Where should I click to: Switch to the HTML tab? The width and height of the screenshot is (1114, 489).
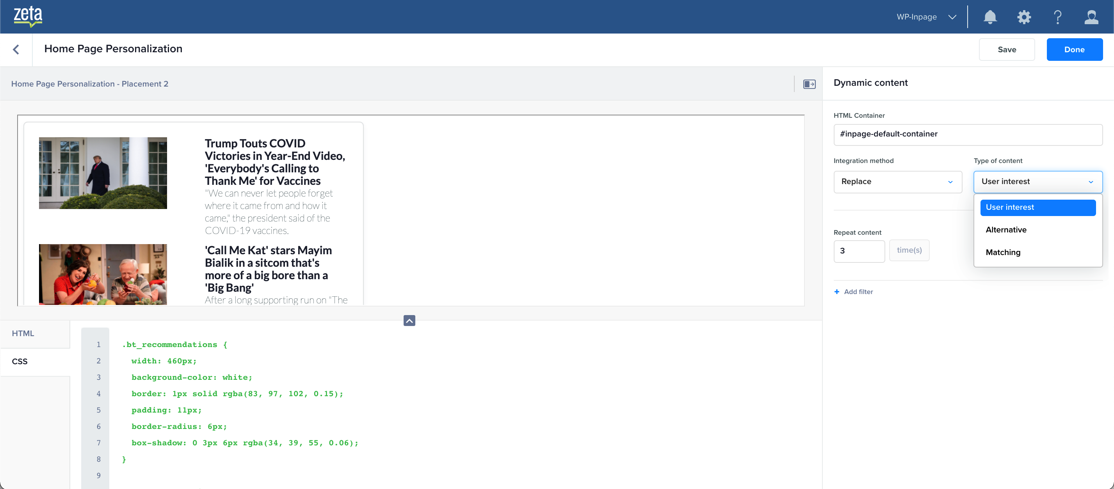[x=23, y=333]
